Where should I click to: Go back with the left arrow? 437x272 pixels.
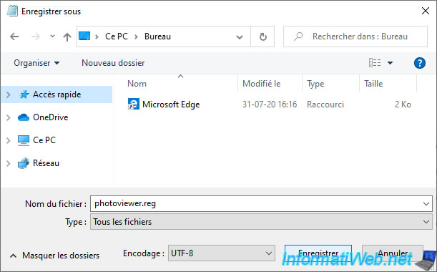[x=14, y=37]
